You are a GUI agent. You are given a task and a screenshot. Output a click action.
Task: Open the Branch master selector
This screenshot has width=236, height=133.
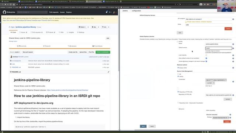click(15, 52)
